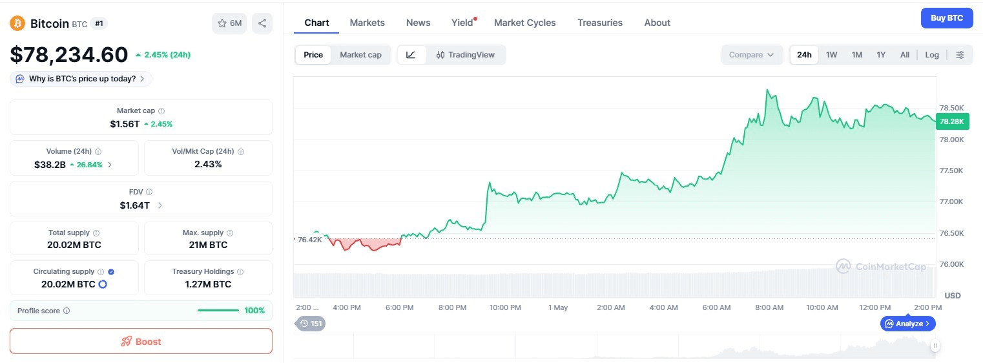Open Max. supply info icon
This screenshot has height=363, width=983.
click(x=230, y=233)
